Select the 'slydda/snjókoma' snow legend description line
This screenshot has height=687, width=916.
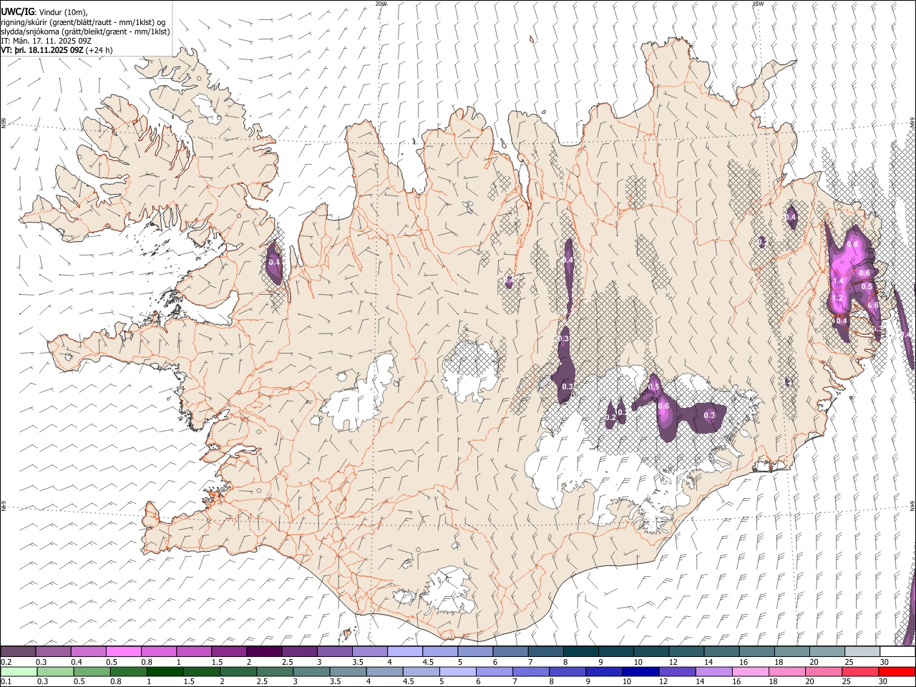pyautogui.click(x=85, y=32)
